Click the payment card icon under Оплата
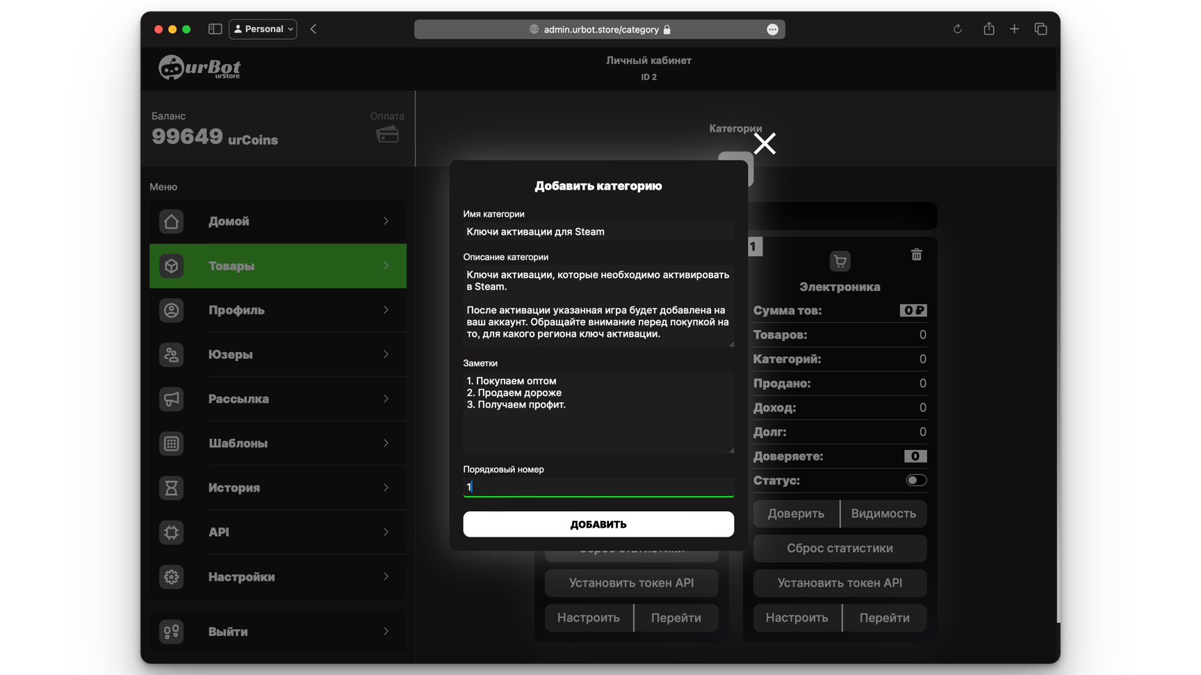This screenshot has height=675, width=1201. 387,134
